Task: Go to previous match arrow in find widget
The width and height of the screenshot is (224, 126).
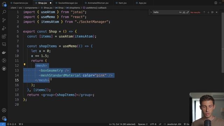Action: click(204, 12)
